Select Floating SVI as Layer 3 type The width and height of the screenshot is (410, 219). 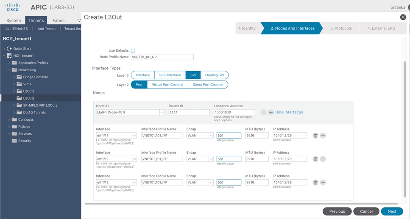215,75
